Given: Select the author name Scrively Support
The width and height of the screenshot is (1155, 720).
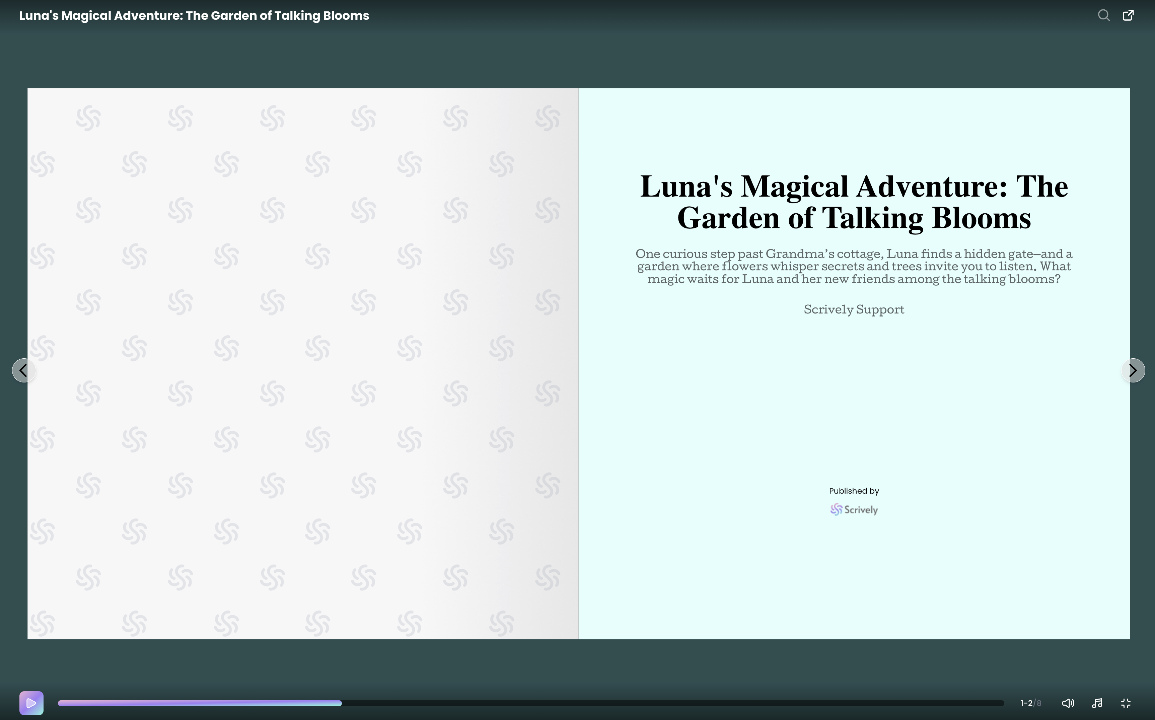Looking at the screenshot, I should (x=854, y=310).
